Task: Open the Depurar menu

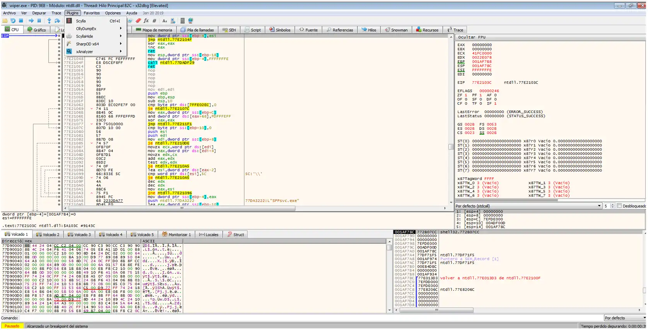Action: (39, 13)
